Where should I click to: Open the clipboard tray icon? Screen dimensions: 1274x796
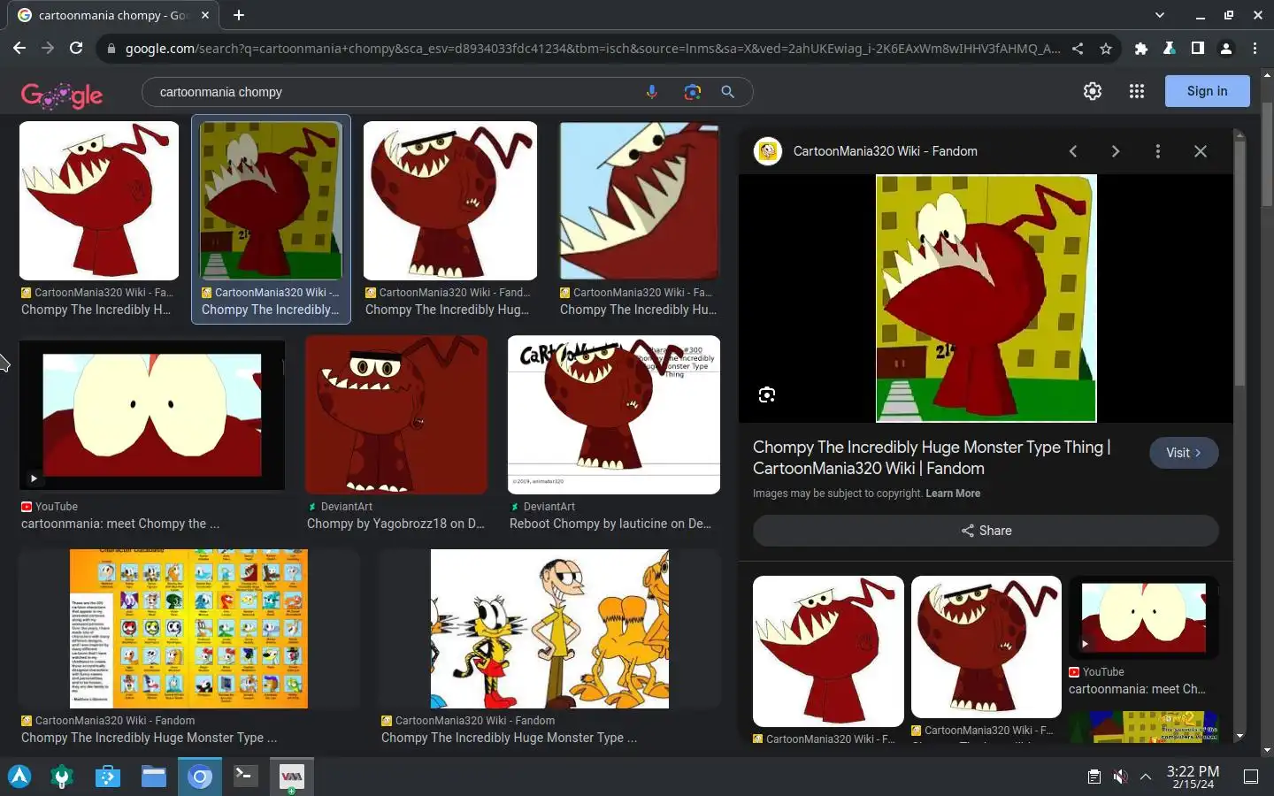coord(1094,777)
